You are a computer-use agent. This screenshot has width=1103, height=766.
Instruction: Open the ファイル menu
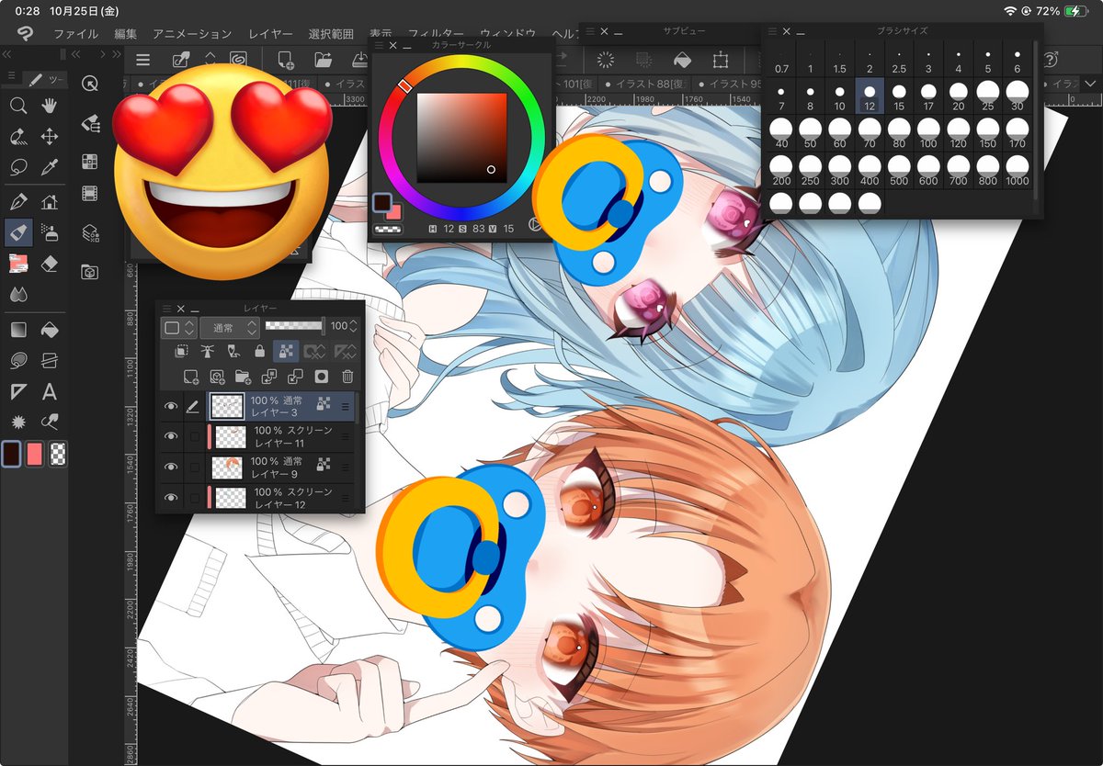[x=76, y=34]
